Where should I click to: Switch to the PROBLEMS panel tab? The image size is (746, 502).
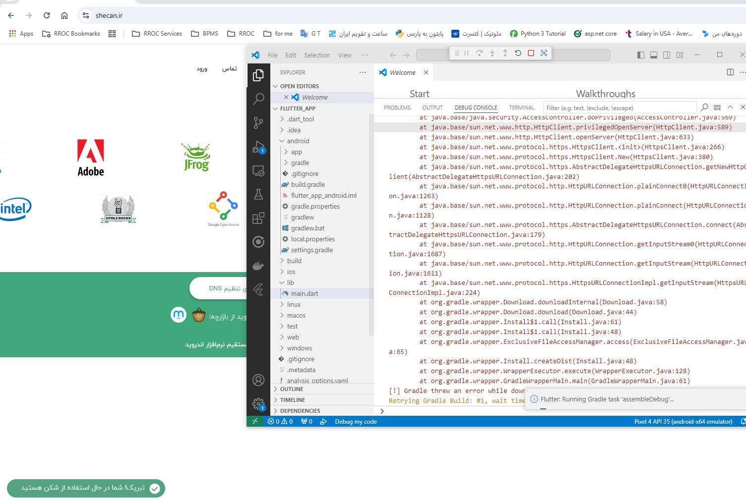click(x=397, y=108)
